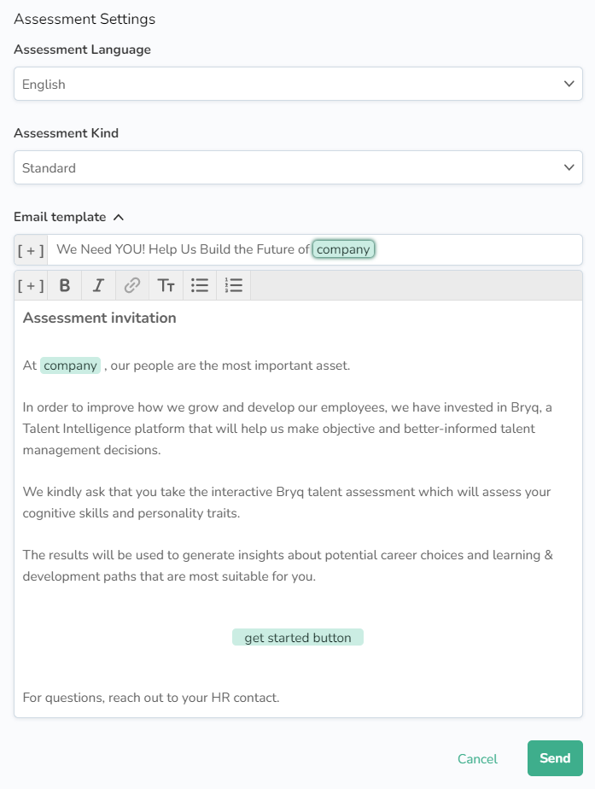Toggle italic text formatting
The height and width of the screenshot is (789, 595).
coord(98,285)
